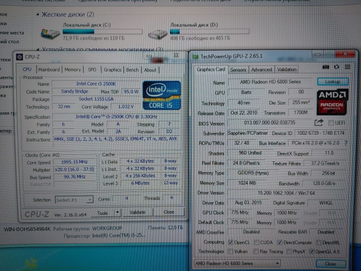Open the Graphics tab in CPU-Z

pos(112,70)
